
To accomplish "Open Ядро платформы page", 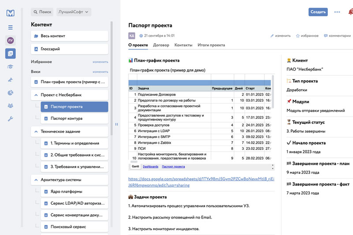I will [x=74, y=192].
